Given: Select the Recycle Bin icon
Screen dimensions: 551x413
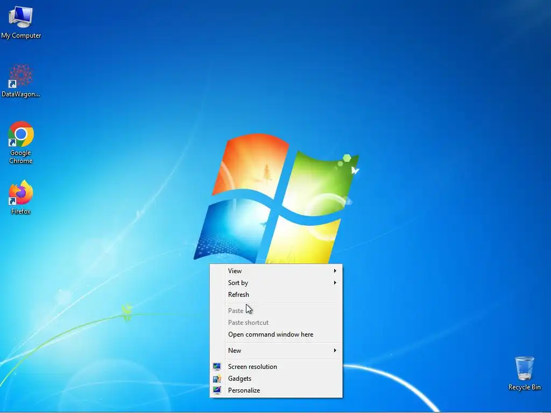Looking at the screenshot, I should [x=524, y=373].
